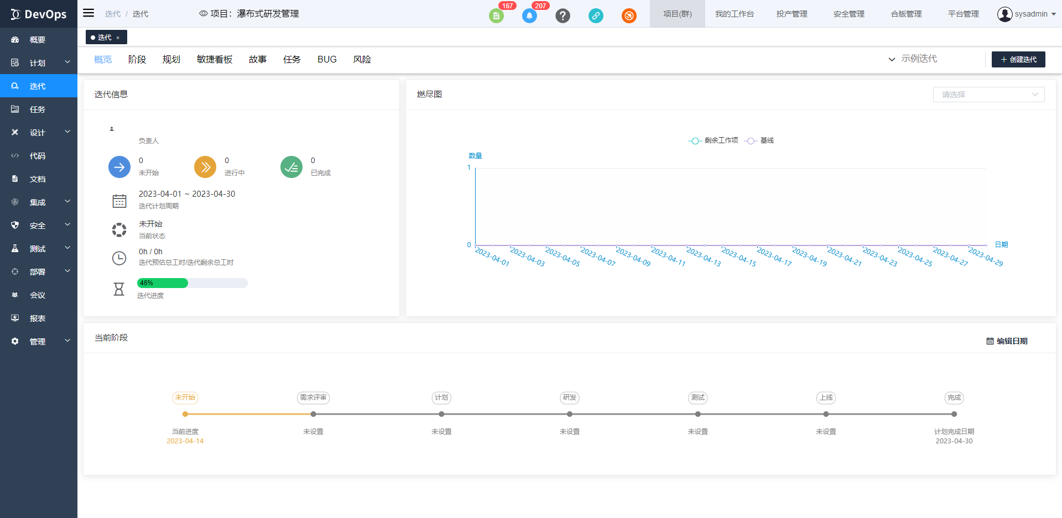Image resolution: width=1062 pixels, height=518 pixels.
Task: Click the 编辑日期 link
Action: 1007,341
